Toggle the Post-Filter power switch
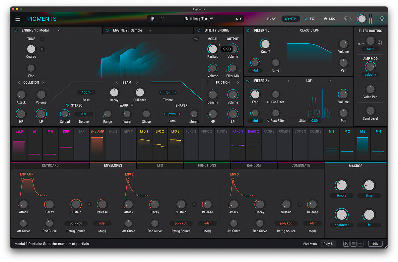This screenshot has width=398, height=262. 268,121
